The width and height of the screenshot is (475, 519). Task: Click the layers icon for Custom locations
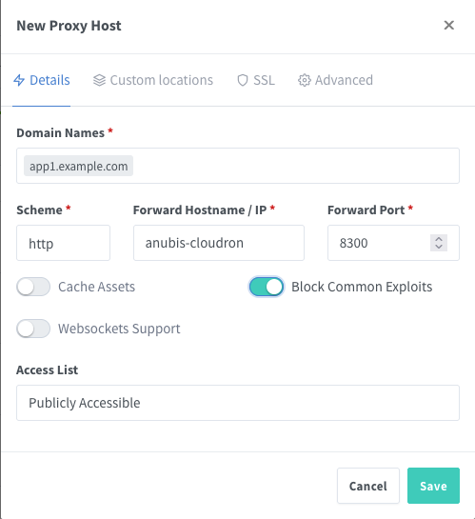tap(99, 80)
